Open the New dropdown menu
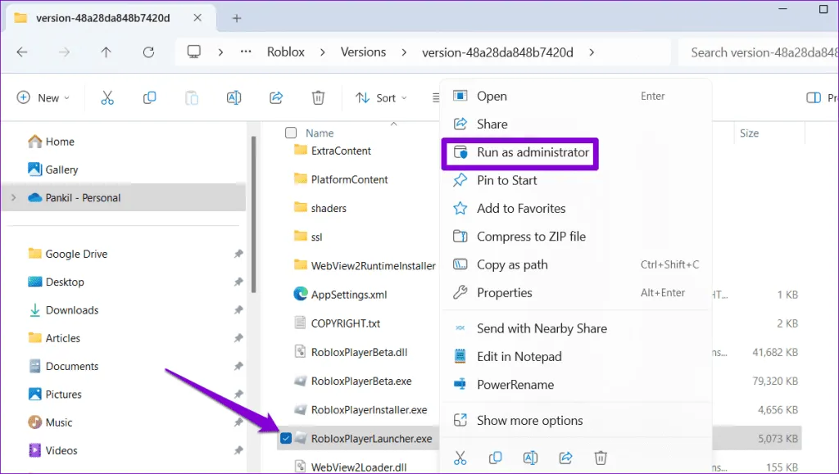The height and width of the screenshot is (474, 839). click(44, 98)
